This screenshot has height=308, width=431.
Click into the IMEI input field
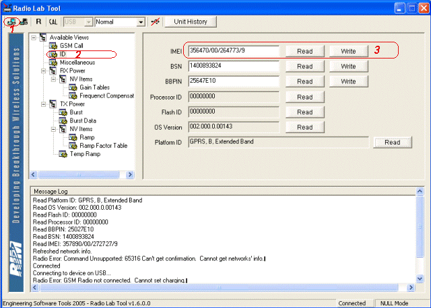234,51
